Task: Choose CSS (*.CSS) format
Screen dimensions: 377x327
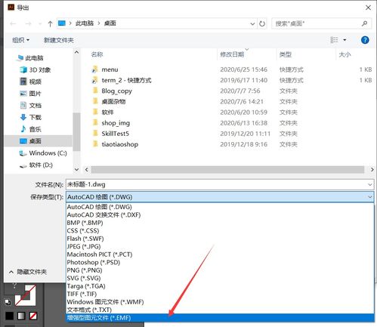Action: tap(220, 230)
